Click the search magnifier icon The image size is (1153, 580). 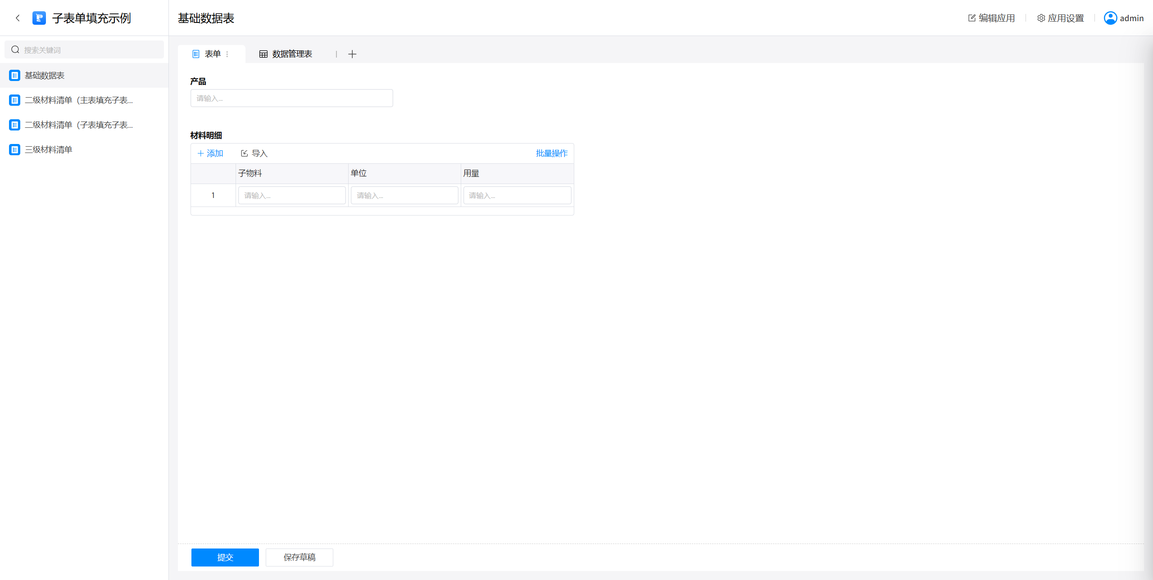(x=15, y=49)
